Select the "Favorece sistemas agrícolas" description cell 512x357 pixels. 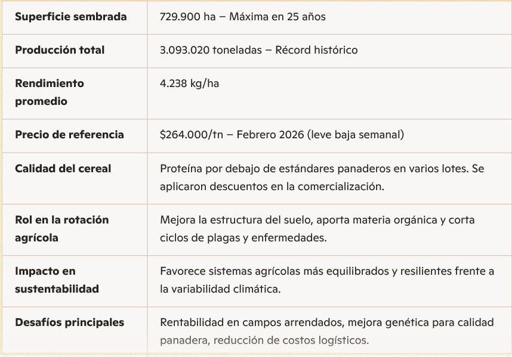pos(326,280)
